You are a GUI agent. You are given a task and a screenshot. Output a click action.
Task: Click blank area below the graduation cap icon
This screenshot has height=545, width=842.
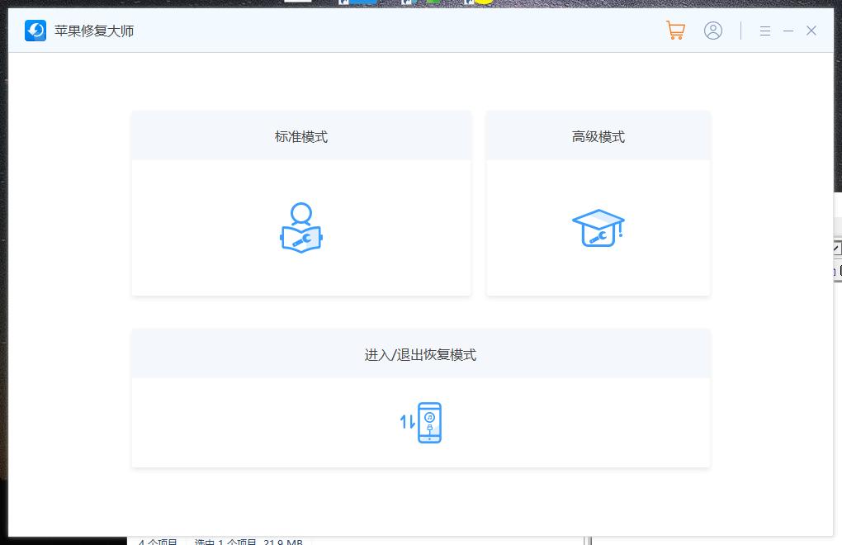[598, 277]
